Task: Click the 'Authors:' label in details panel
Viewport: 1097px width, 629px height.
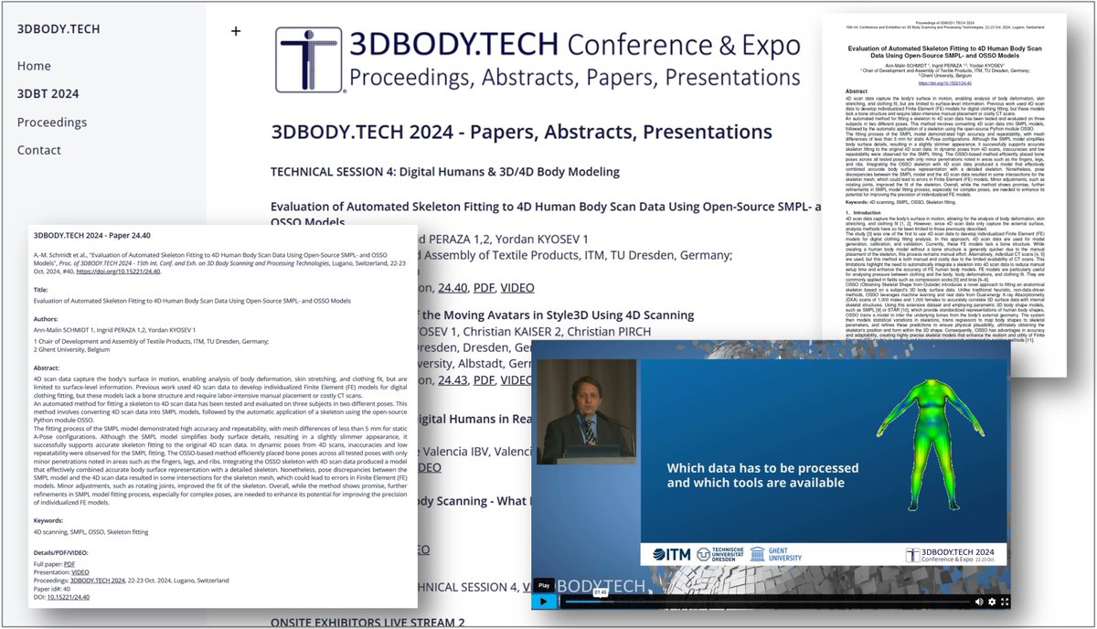Action: (x=46, y=318)
